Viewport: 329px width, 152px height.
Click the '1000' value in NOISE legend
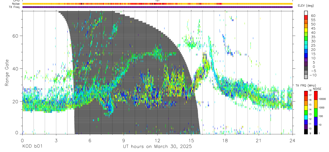click(x=321, y=107)
